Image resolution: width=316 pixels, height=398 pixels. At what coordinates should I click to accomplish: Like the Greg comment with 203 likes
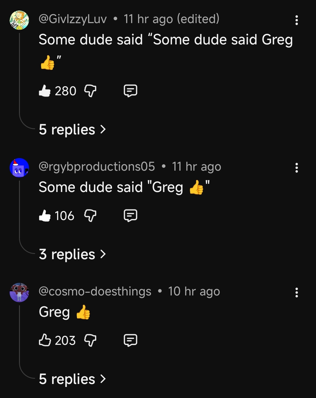[45, 340]
